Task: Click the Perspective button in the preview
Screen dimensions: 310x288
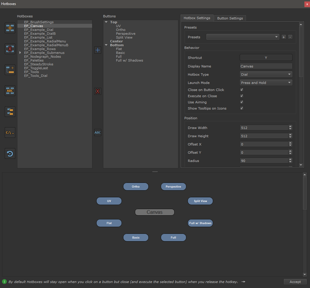Action: [x=173, y=187]
